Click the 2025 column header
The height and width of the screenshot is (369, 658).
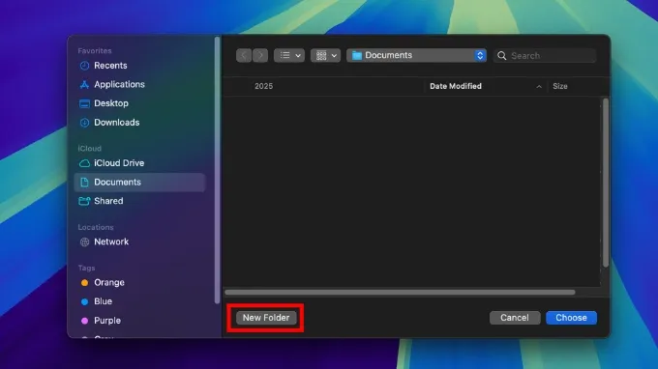[263, 86]
